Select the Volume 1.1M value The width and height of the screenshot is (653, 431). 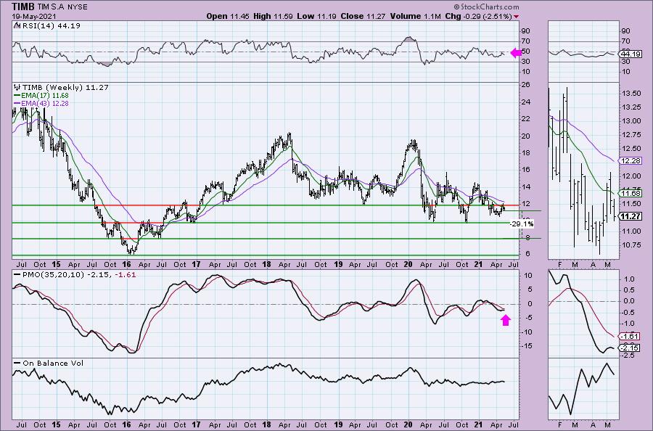pyautogui.click(x=416, y=16)
